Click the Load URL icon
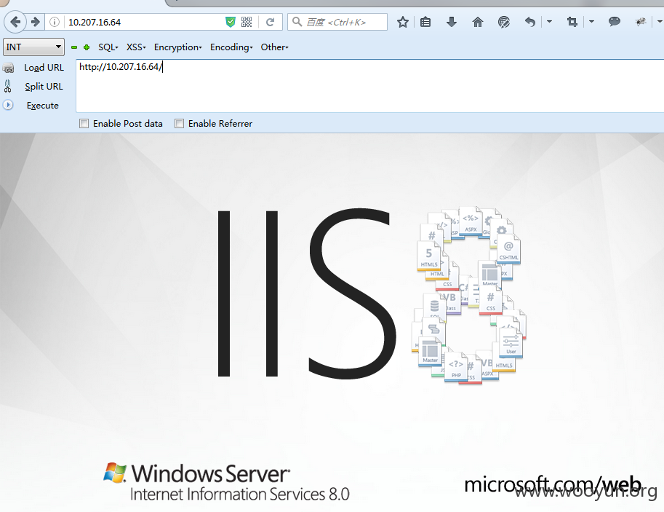The width and height of the screenshot is (664, 512). [8, 68]
